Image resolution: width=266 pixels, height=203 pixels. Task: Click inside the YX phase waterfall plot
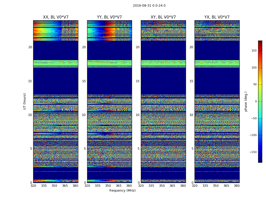pyautogui.click(x=217, y=101)
